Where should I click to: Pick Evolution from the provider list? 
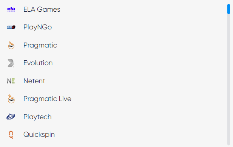point(38,63)
